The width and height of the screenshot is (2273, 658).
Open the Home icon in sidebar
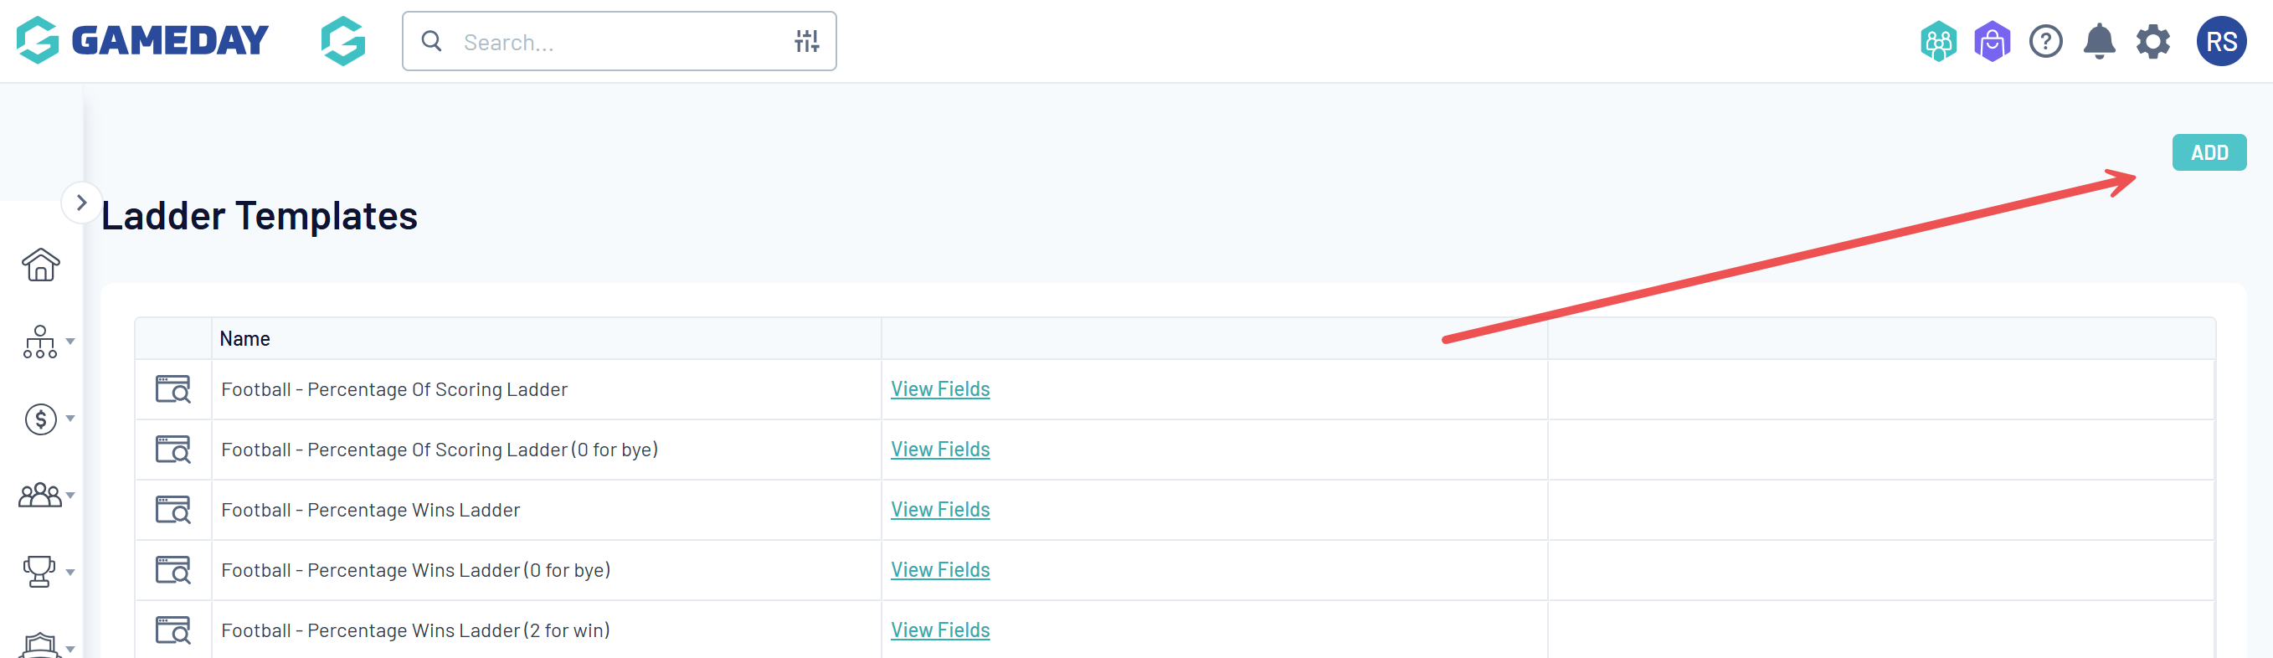40,264
